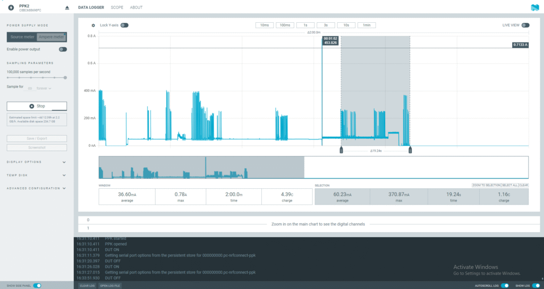Click Zoom to Selection button
The image size is (544, 289).
486,185
